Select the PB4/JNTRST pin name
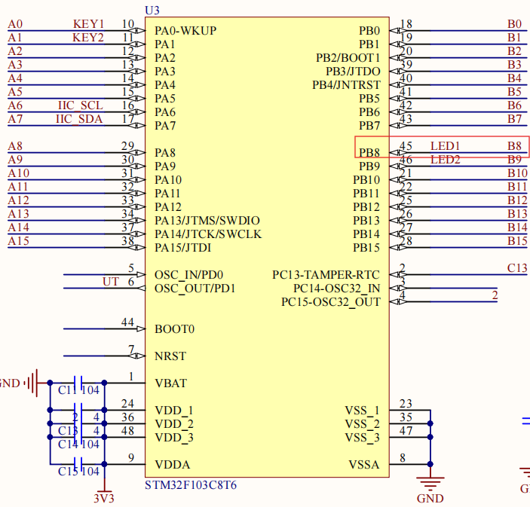This screenshot has height=507, width=530. (x=346, y=85)
